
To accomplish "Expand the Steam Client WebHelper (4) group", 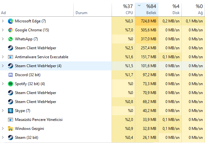I will pyautogui.click(x=3, y=66).
